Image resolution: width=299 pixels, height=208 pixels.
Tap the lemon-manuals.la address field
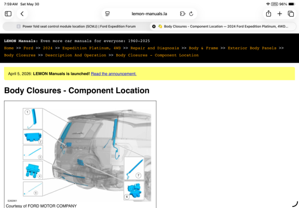[149, 14]
